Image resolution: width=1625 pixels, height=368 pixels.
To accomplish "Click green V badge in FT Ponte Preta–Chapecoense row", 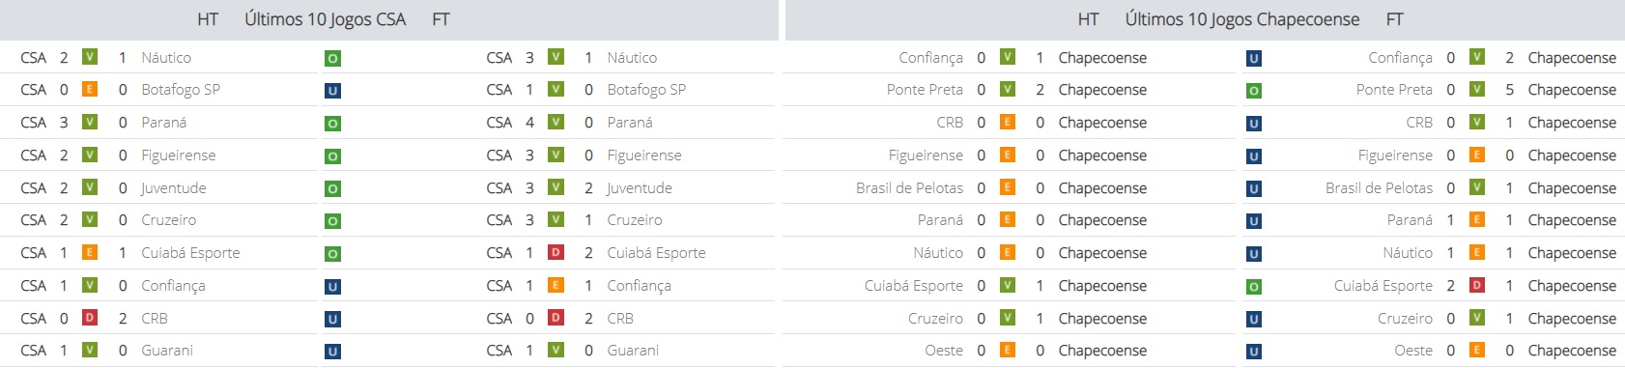I will (1477, 90).
